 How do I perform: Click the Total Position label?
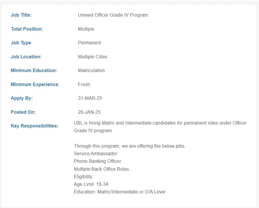point(27,29)
